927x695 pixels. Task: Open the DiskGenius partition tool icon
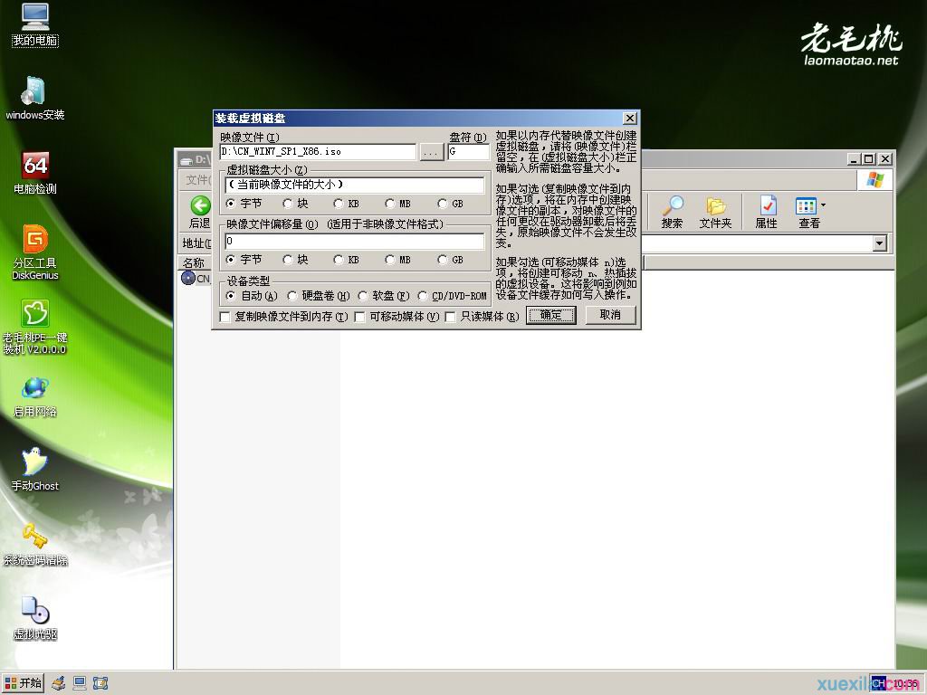[x=35, y=241]
